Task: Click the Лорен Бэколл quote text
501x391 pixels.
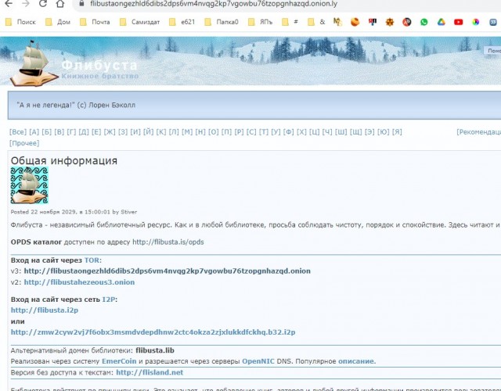Action: [x=77, y=105]
